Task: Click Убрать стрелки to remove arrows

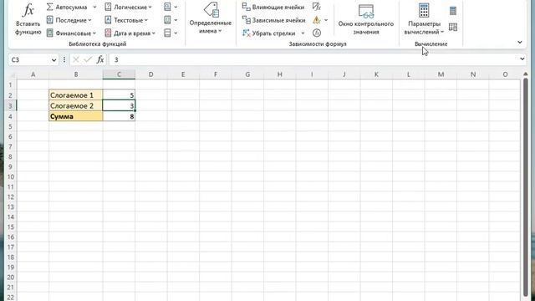Action: tap(268, 33)
